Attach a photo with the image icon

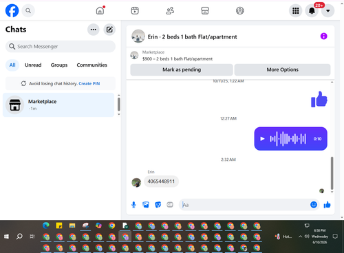tap(146, 205)
